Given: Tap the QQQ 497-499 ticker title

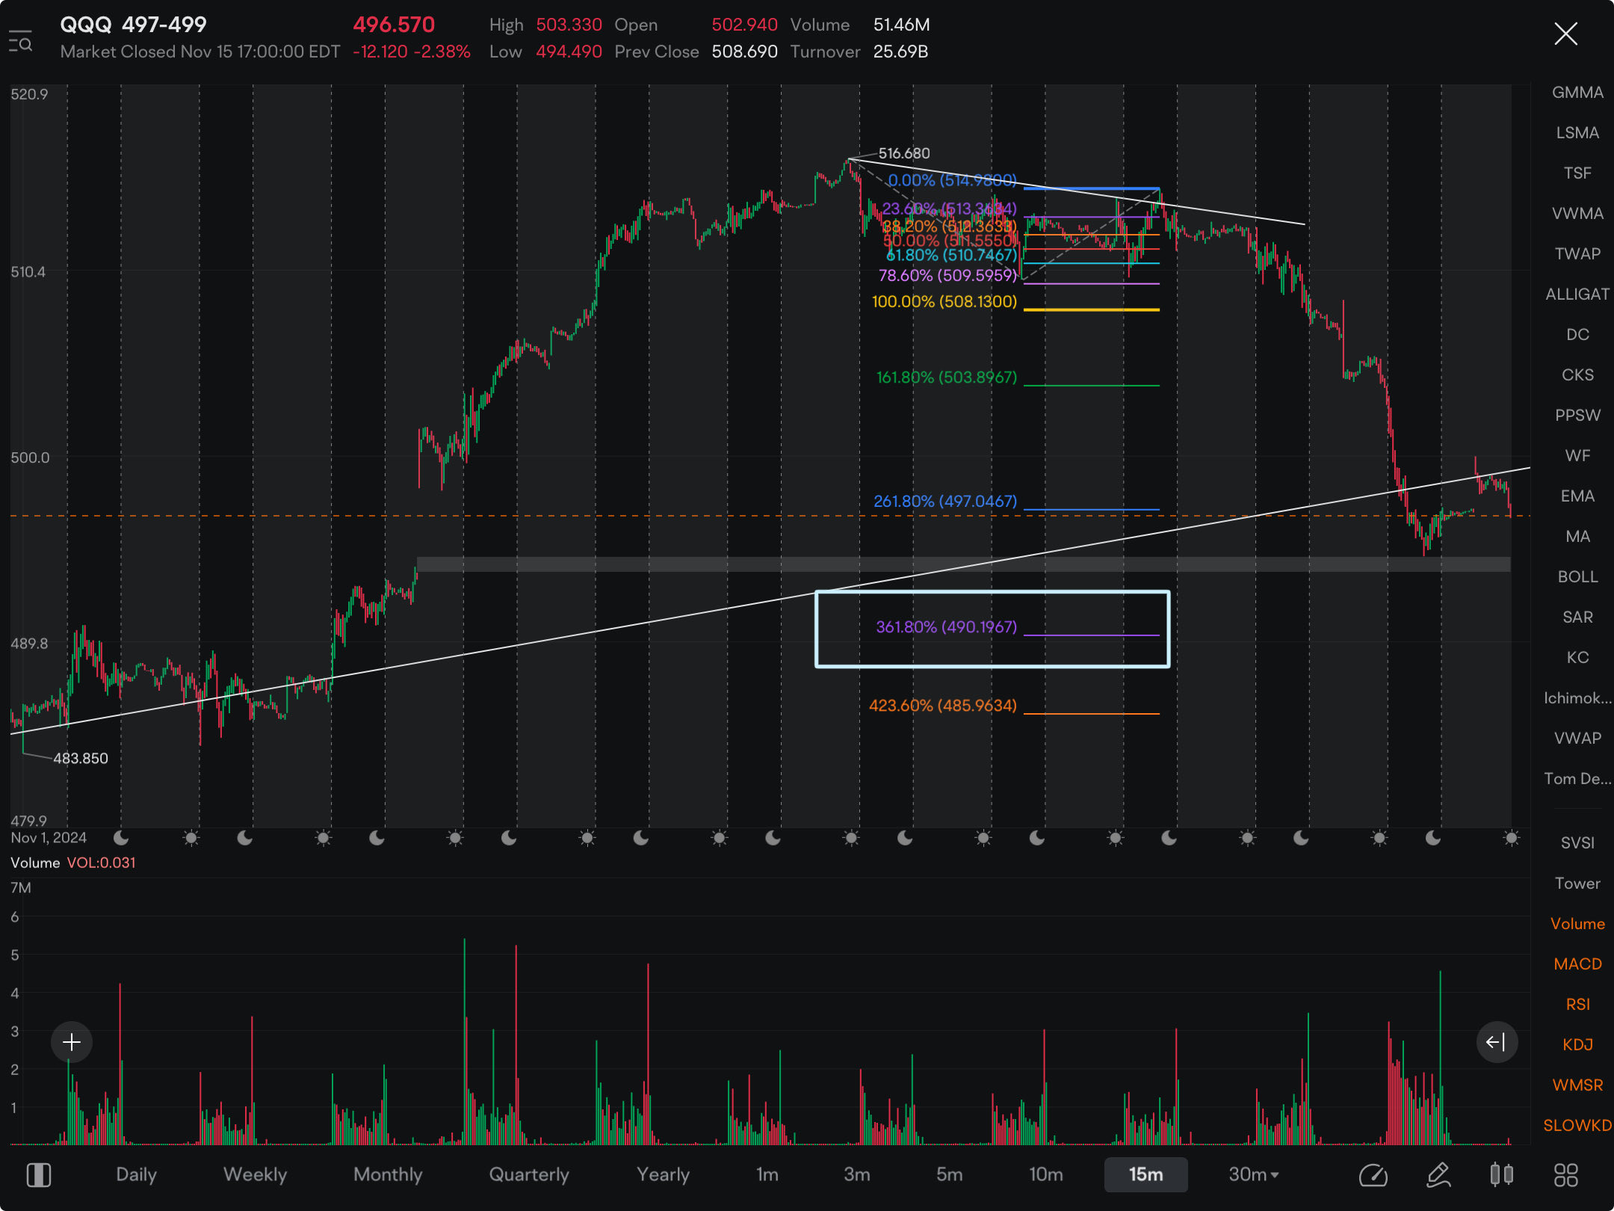Looking at the screenshot, I should point(133,25).
